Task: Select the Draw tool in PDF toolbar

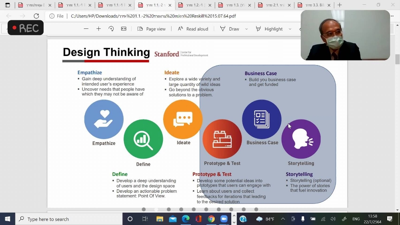Action: [x=230, y=29]
